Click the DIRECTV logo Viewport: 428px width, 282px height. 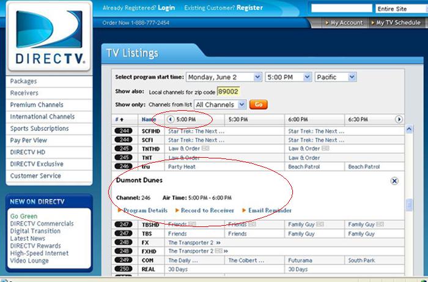tap(49, 37)
